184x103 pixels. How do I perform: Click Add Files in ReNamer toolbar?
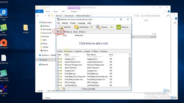coord(65,27)
